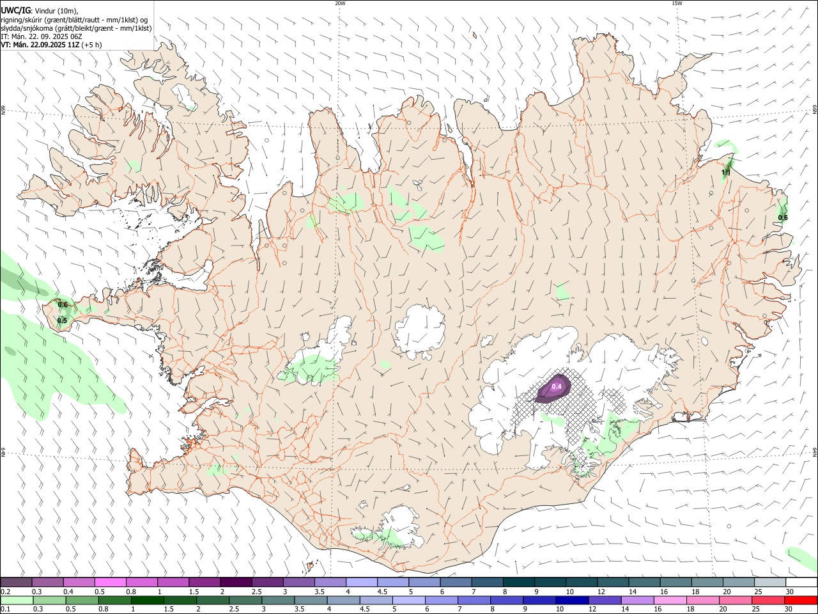Viewport: 818px width, 614px height.
Task: Click the 1.1 precipitation value in the northeast
Action: (726, 173)
